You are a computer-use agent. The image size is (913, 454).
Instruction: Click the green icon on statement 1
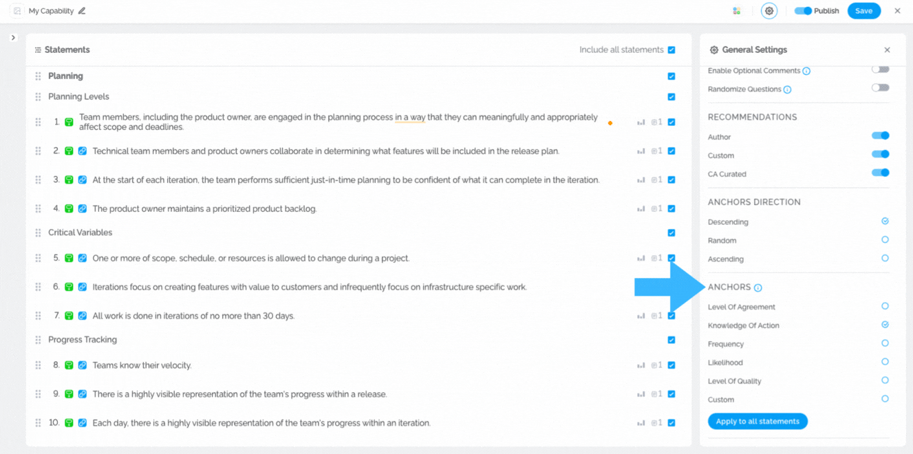pyautogui.click(x=69, y=122)
